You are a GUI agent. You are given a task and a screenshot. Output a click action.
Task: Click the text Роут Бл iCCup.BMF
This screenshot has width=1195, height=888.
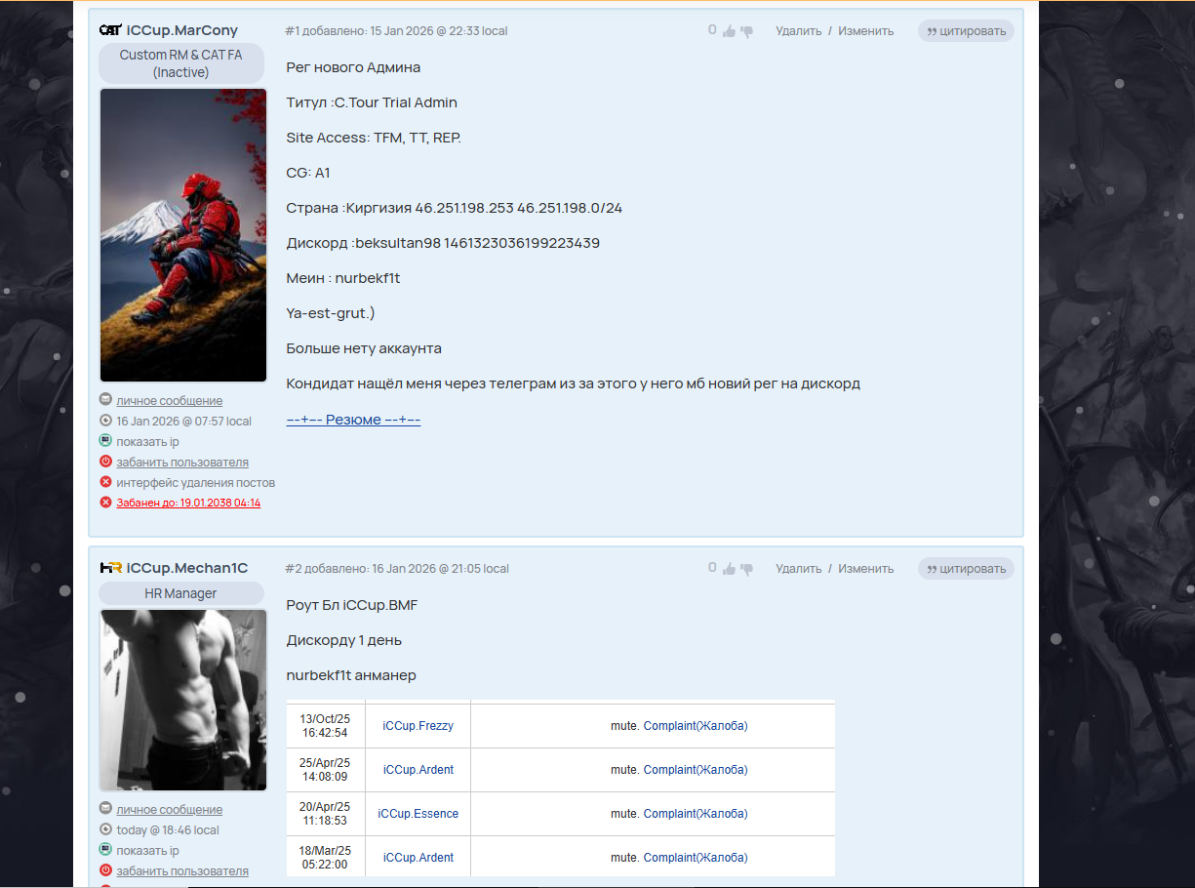point(352,605)
